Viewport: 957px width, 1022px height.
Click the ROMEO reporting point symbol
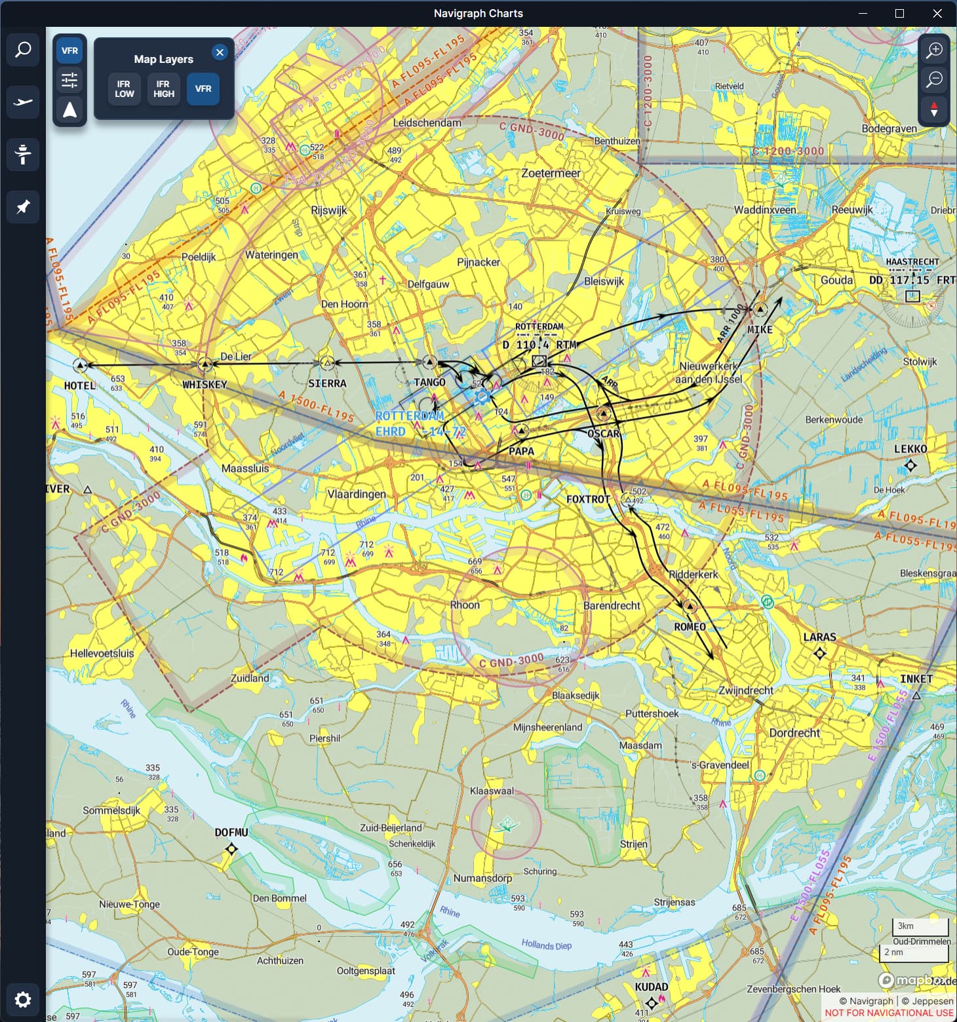point(690,607)
